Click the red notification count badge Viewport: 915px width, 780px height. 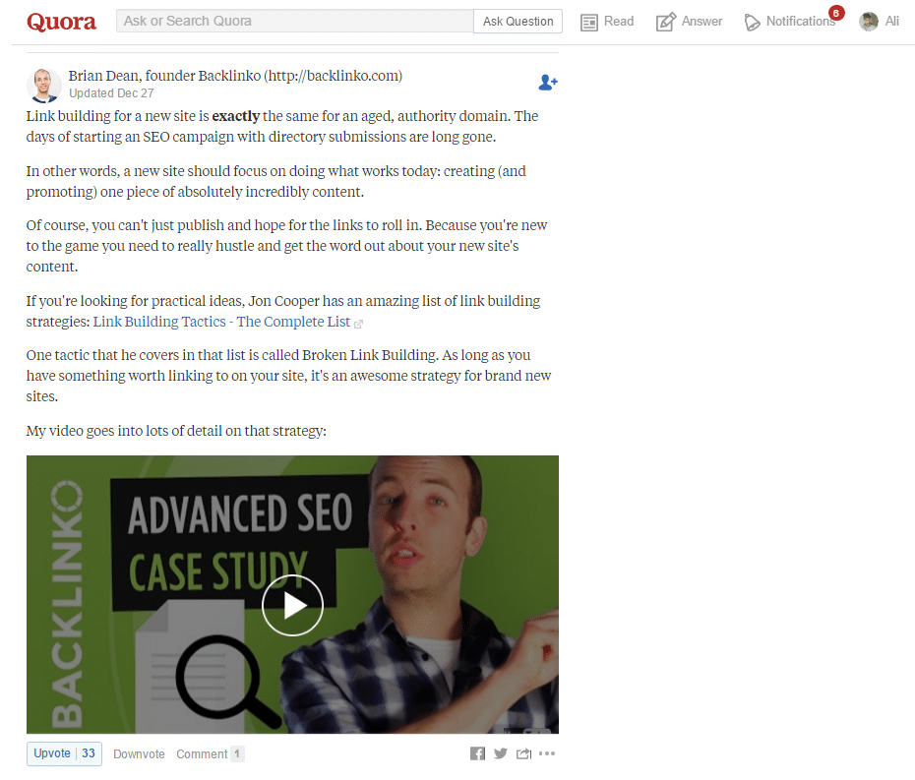coord(836,13)
